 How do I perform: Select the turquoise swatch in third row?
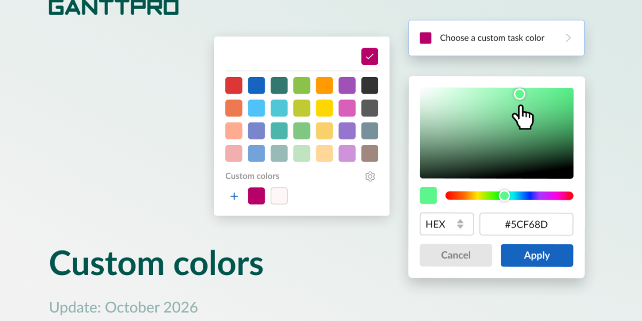(x=279, y=131)
